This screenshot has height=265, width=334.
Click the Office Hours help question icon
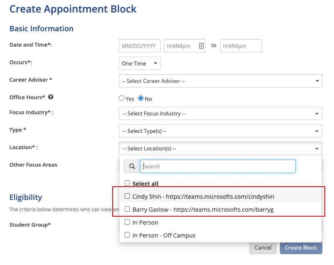[51, 97]
